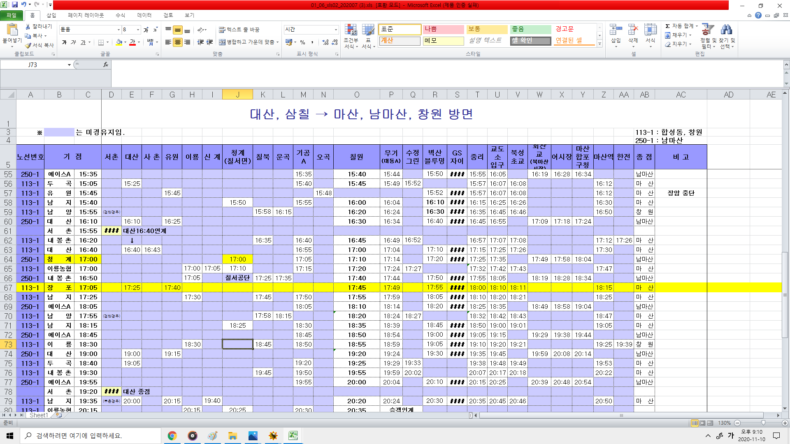
Task: Expand the number format combo box
Action: pos(336,30)
